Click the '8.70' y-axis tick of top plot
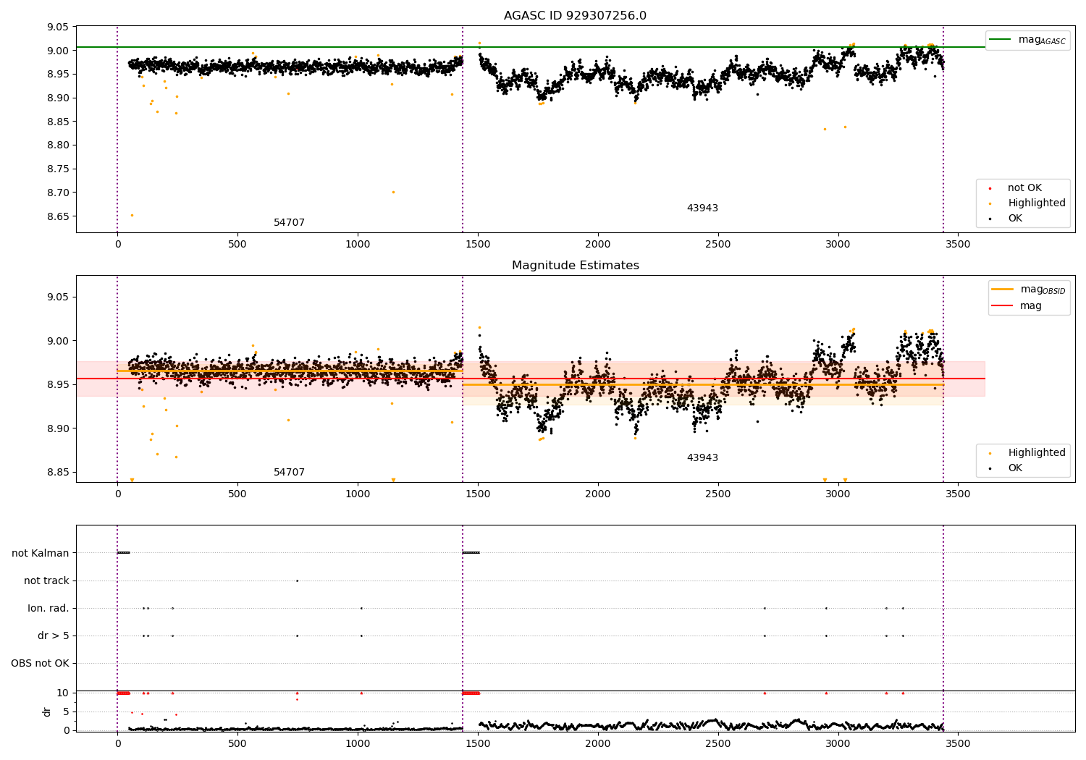Screen dimensions: 1086x760 coord(57,193)
